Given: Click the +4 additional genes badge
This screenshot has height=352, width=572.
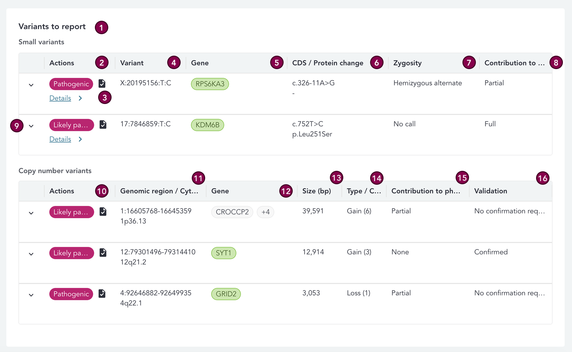Looking at the screenshot, I should click(x=265, y=212).
